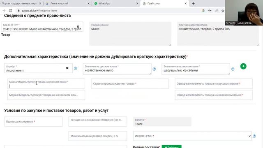Open help icon next to ИНКОТЕРМС dropdown
The width and height of the screenshot is (263, 148).
click(x=254, y=136)
